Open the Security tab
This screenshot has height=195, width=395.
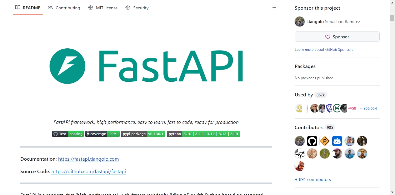pyautogui.click(x=137, y=7)
